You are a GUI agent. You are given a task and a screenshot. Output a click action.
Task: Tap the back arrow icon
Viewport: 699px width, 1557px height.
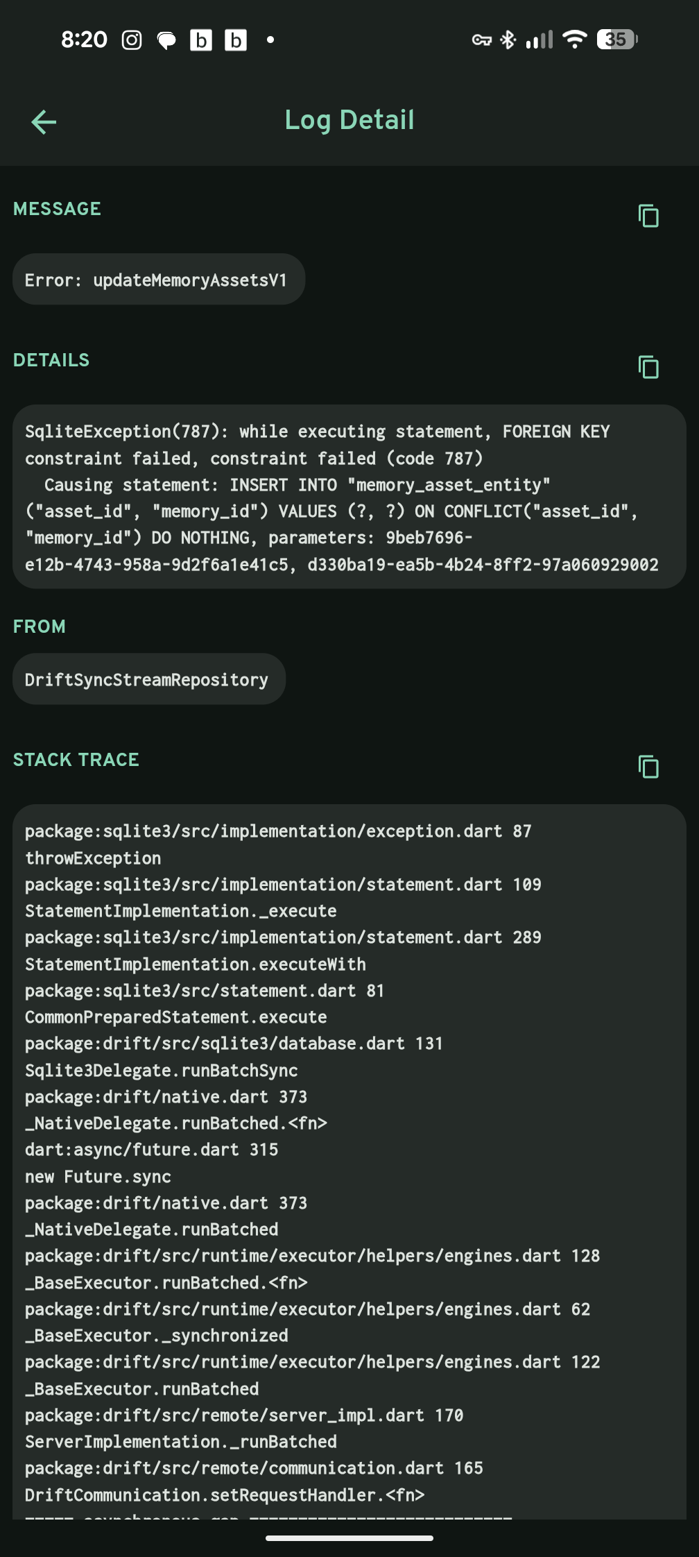(44, 122)
